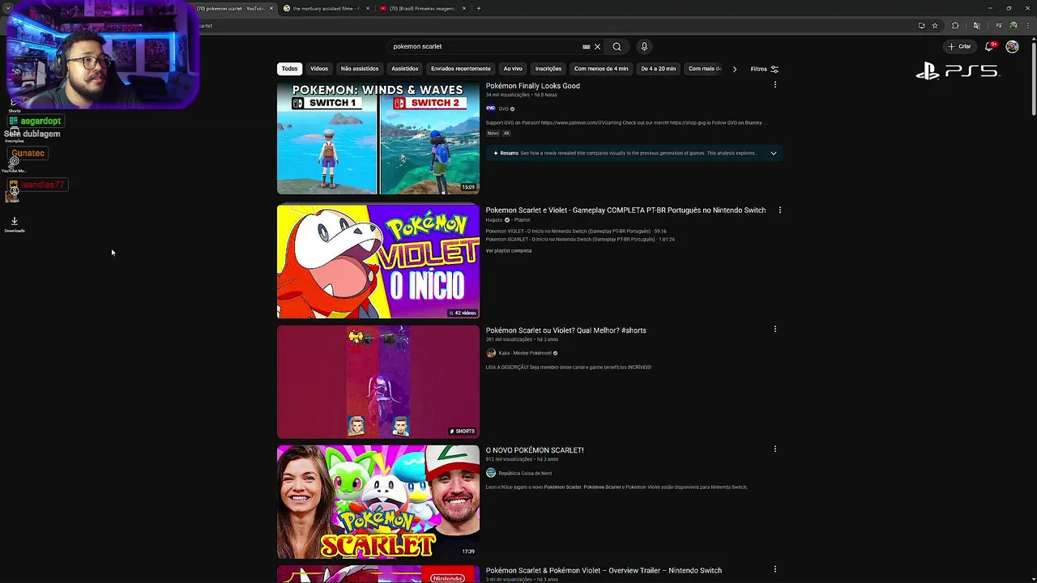Open the Overview Trailer – Nintendo Switch title
The height and width of the screenshot is (583, 1037).
click(604, 570)
